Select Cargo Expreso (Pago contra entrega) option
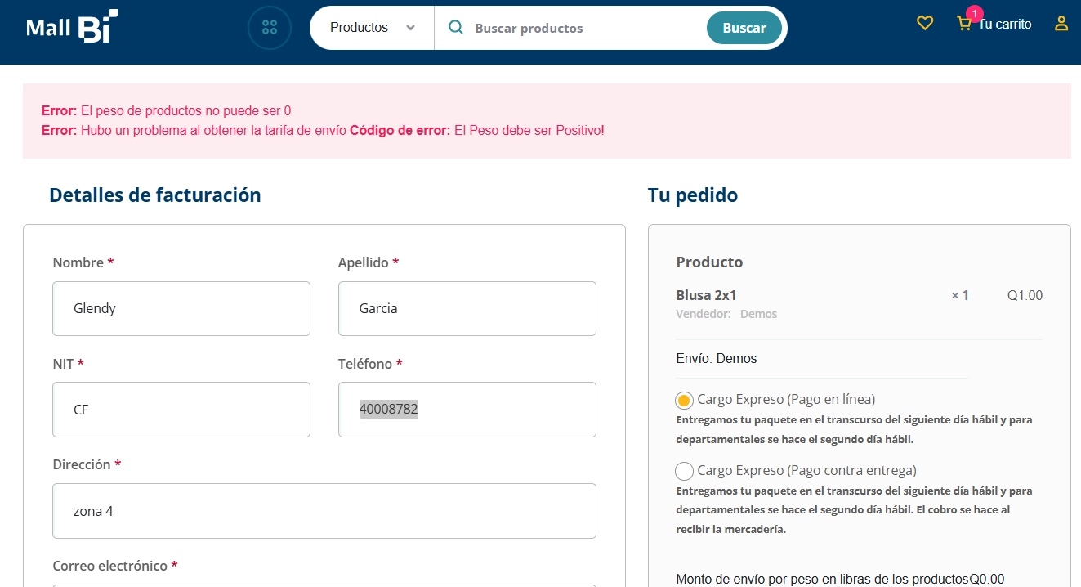The width and height of the screenshot is (1081, 587). (x=684, y=472)
